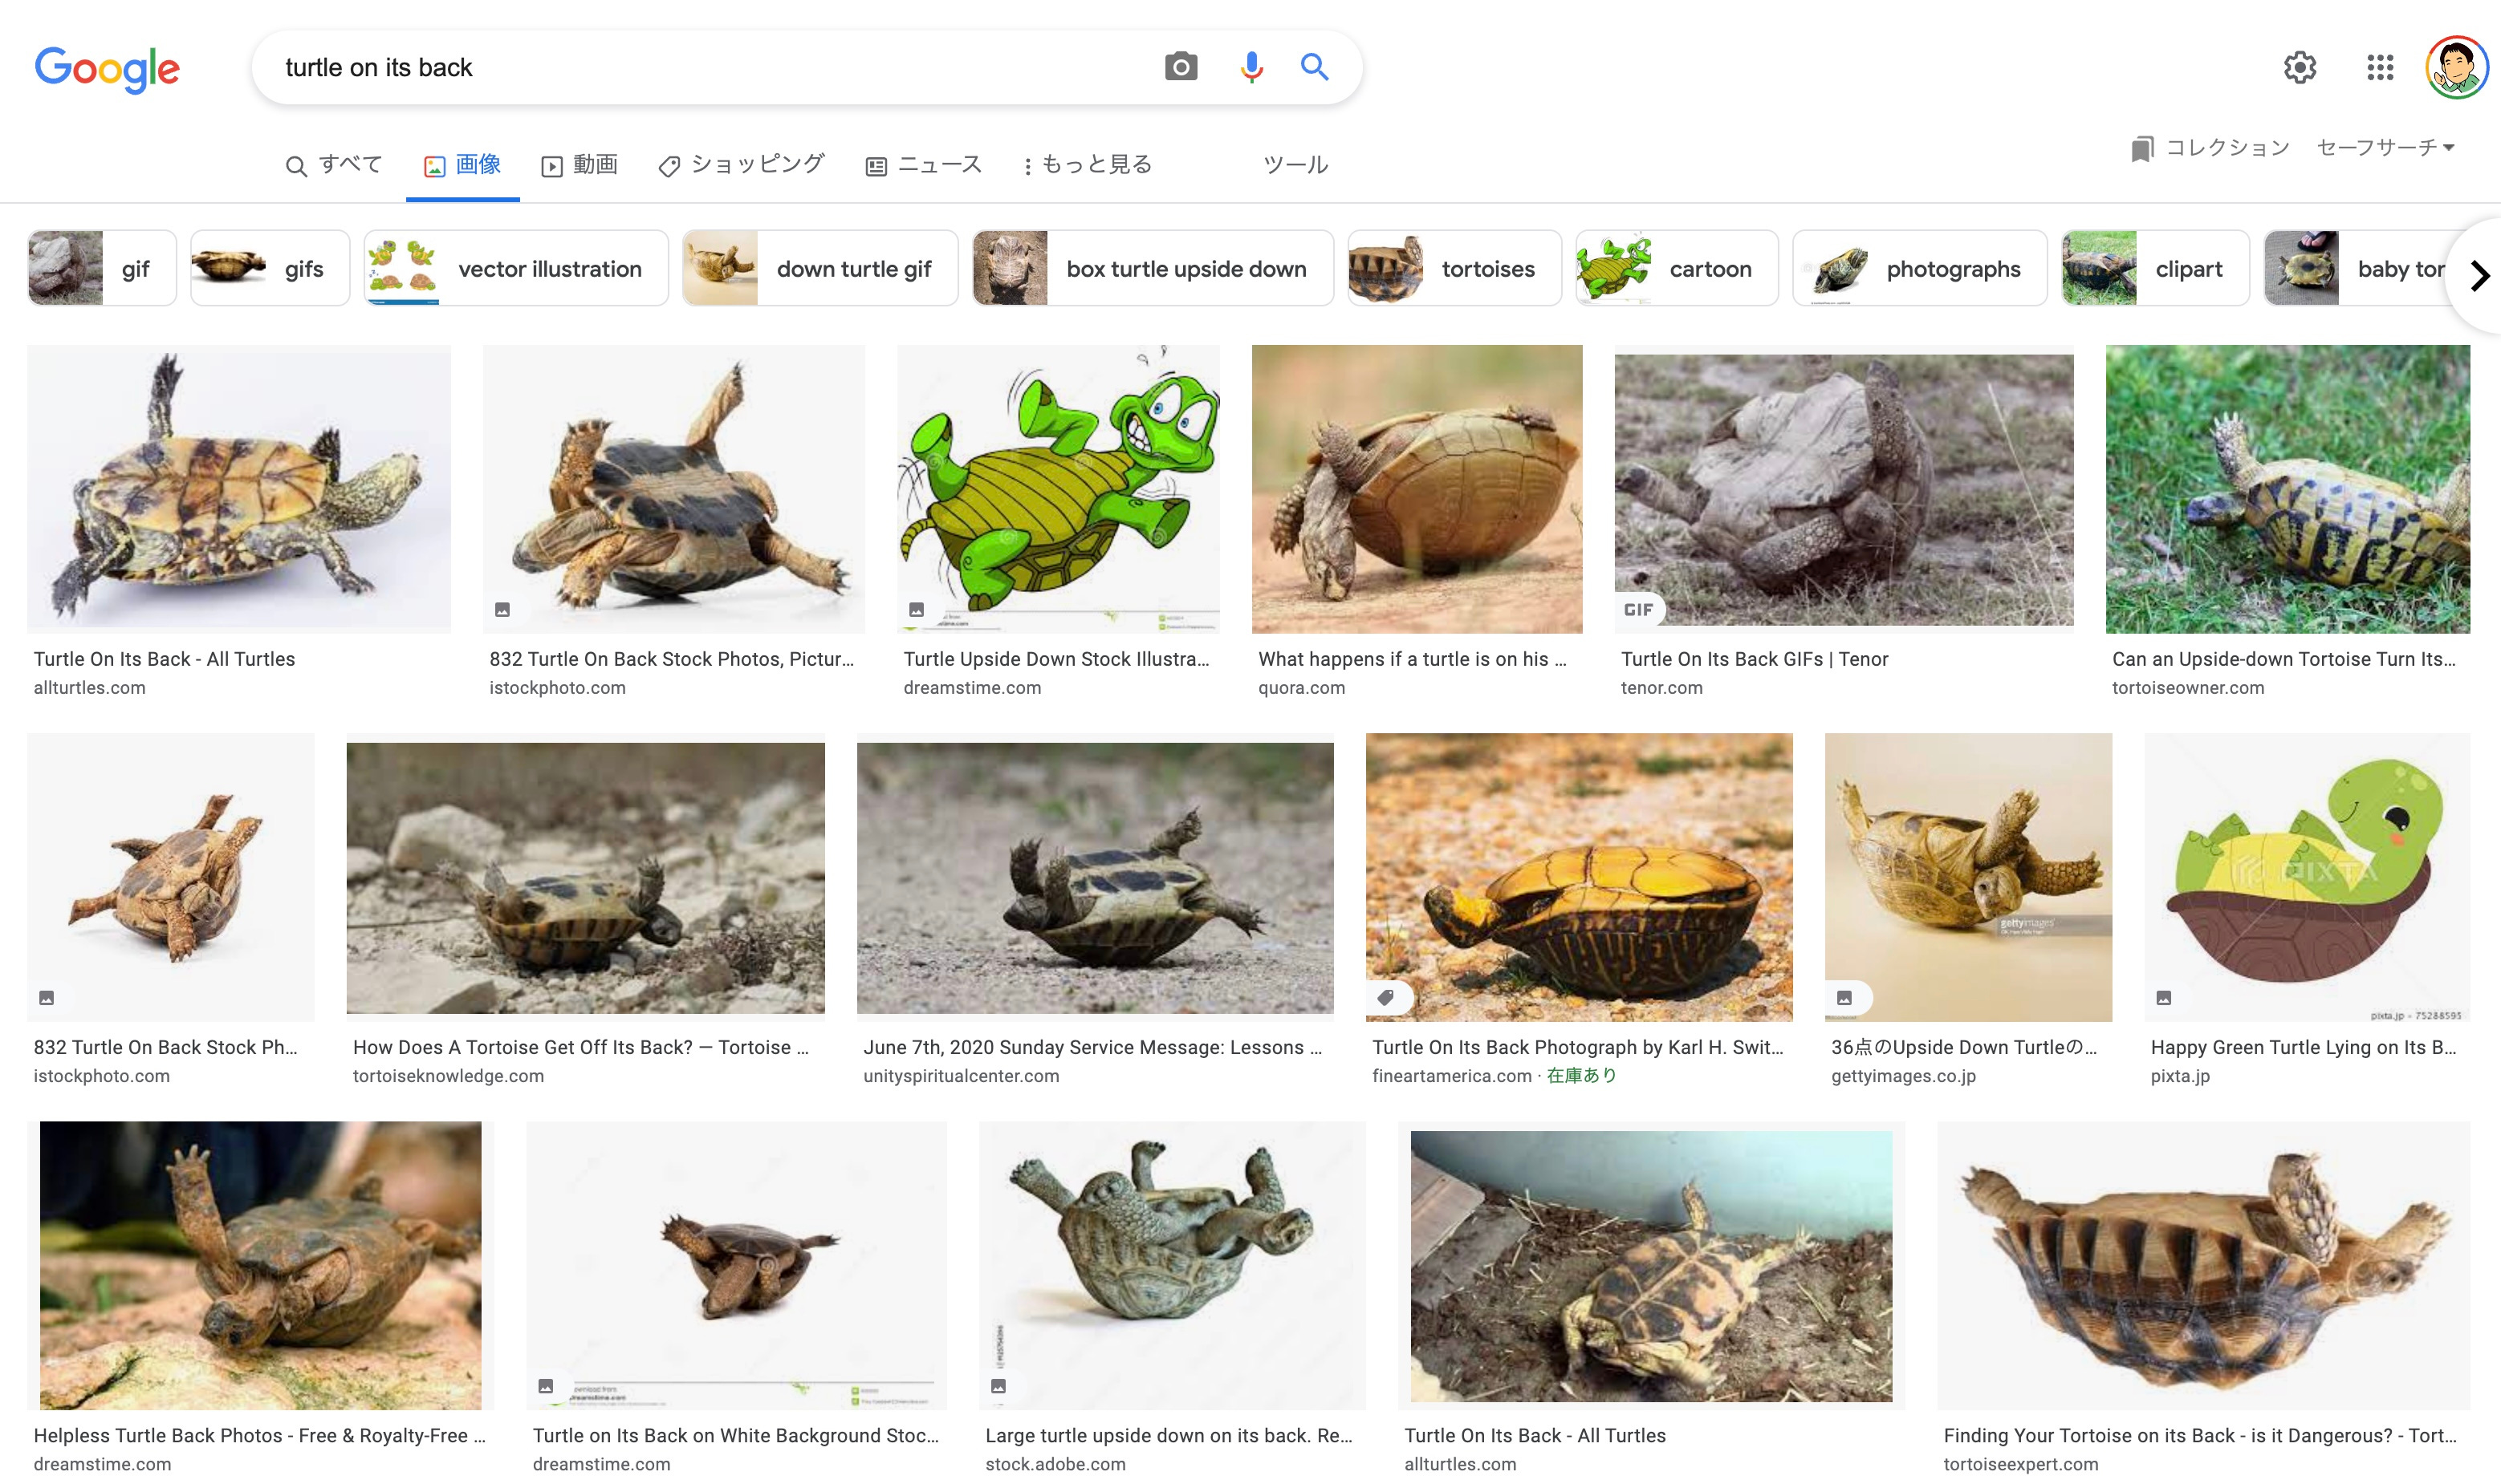Open saved コレクション bookmark
Viewport: 2501px width, 1484px height.
click(x=2210, y=148)
